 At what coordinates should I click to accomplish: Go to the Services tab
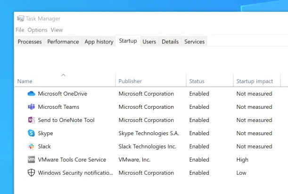click(x=194, y=41)
